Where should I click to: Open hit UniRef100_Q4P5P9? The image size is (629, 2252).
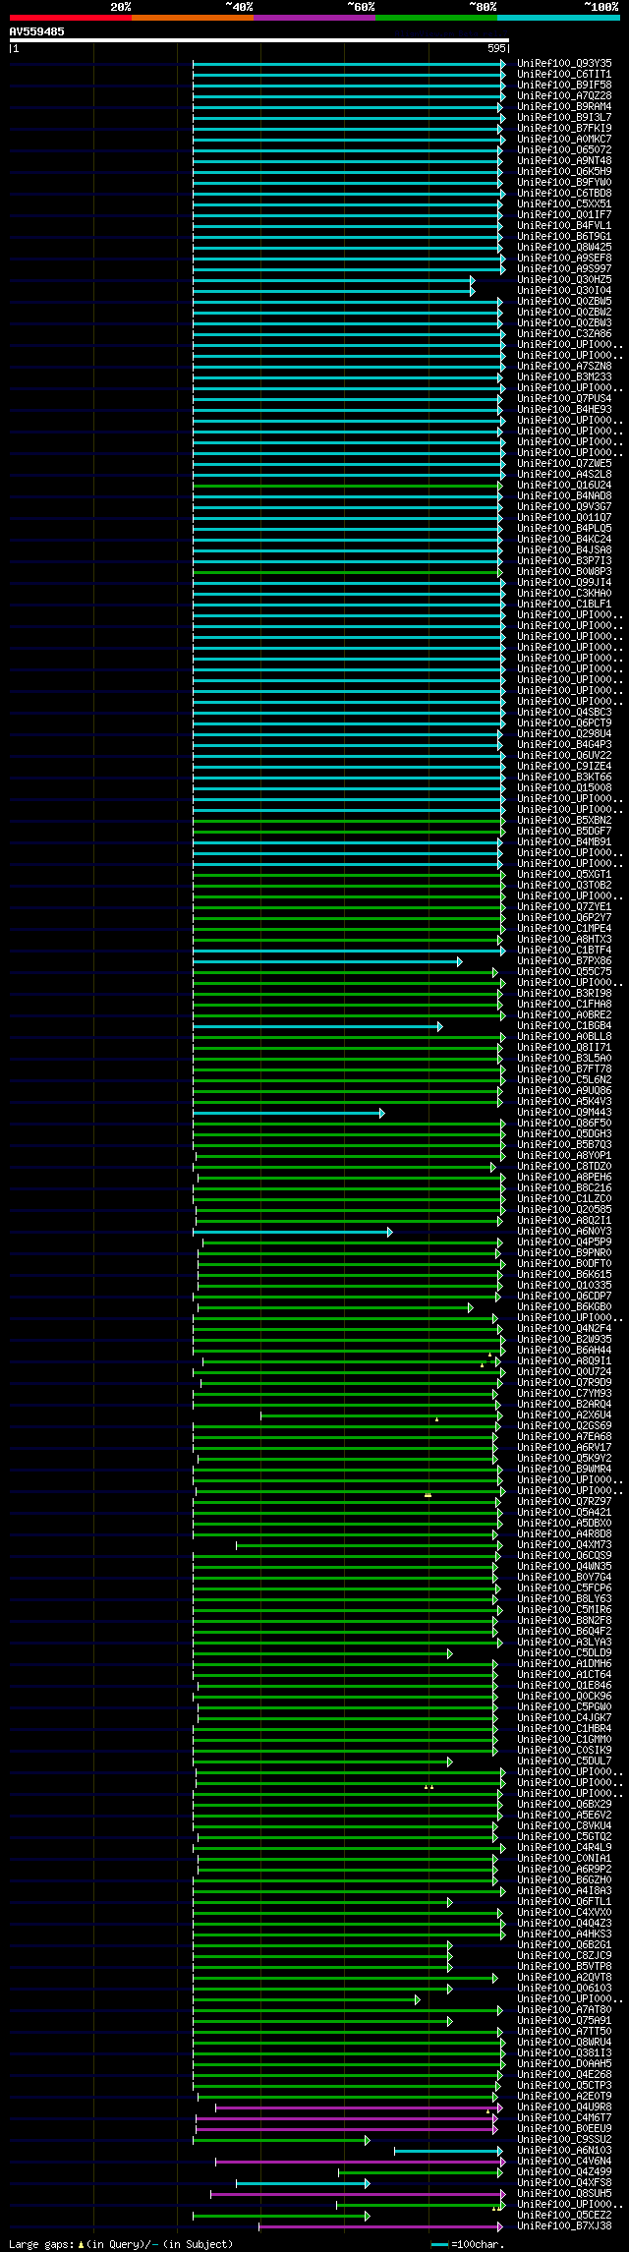(x=564, y=1242)
